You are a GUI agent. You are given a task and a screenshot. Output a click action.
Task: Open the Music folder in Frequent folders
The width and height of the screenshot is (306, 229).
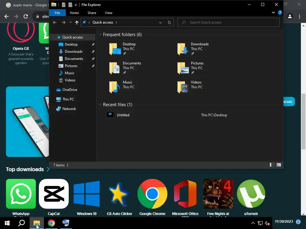point(122,87)
